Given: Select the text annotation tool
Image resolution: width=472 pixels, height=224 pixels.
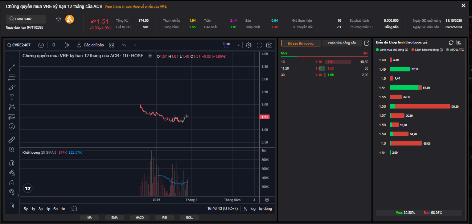Looking at the screenshot, I should pos(12,97).
